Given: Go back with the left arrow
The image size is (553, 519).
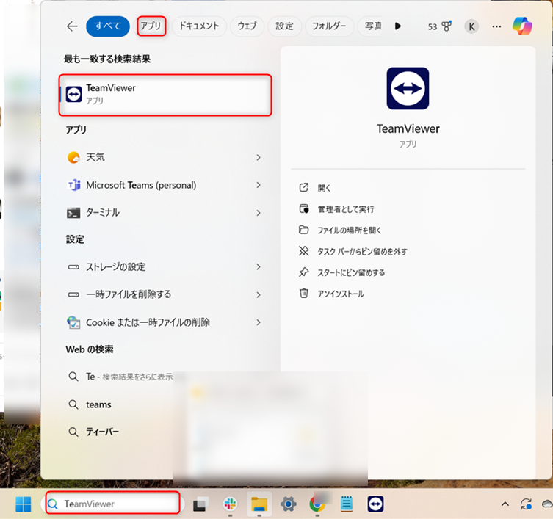Looking at the screenshot, I should coord(72,26).
